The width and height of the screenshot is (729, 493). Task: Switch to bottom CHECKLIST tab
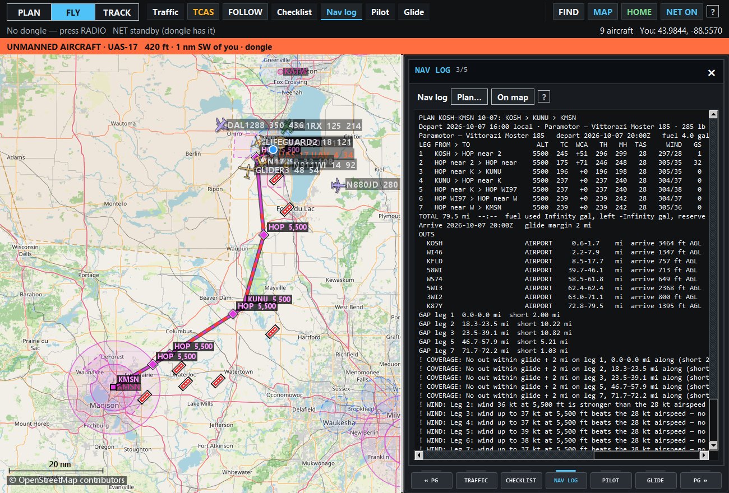pyautogui.click(x=520, y=480)
